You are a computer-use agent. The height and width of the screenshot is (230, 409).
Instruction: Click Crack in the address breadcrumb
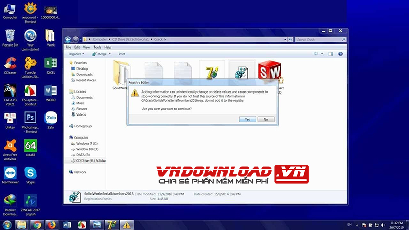[x=158, y=40]
